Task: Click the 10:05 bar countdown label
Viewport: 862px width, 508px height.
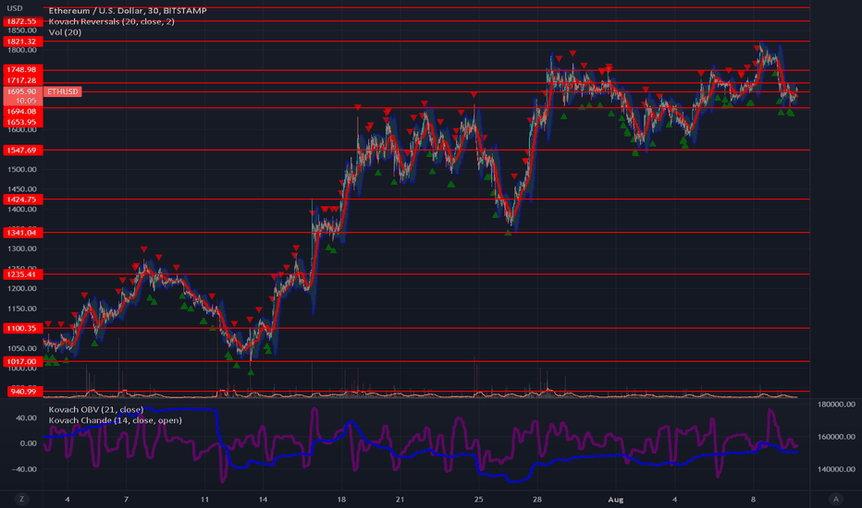Action: (26, 101)
